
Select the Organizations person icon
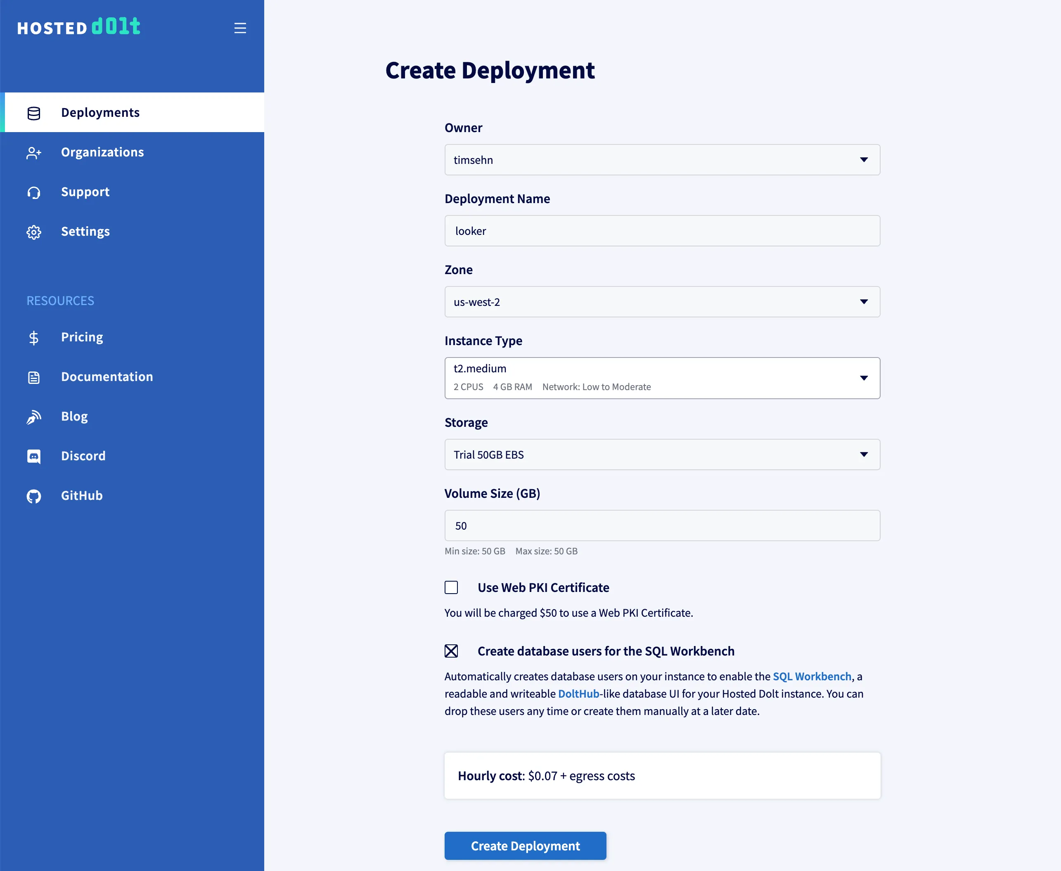pyautogui.click(x=33, y=153)
